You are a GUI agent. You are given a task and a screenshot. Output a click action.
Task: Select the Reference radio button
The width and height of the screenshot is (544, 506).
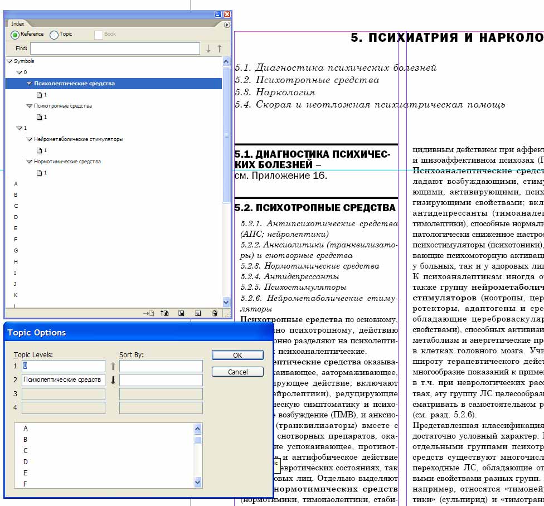[15, 35]
